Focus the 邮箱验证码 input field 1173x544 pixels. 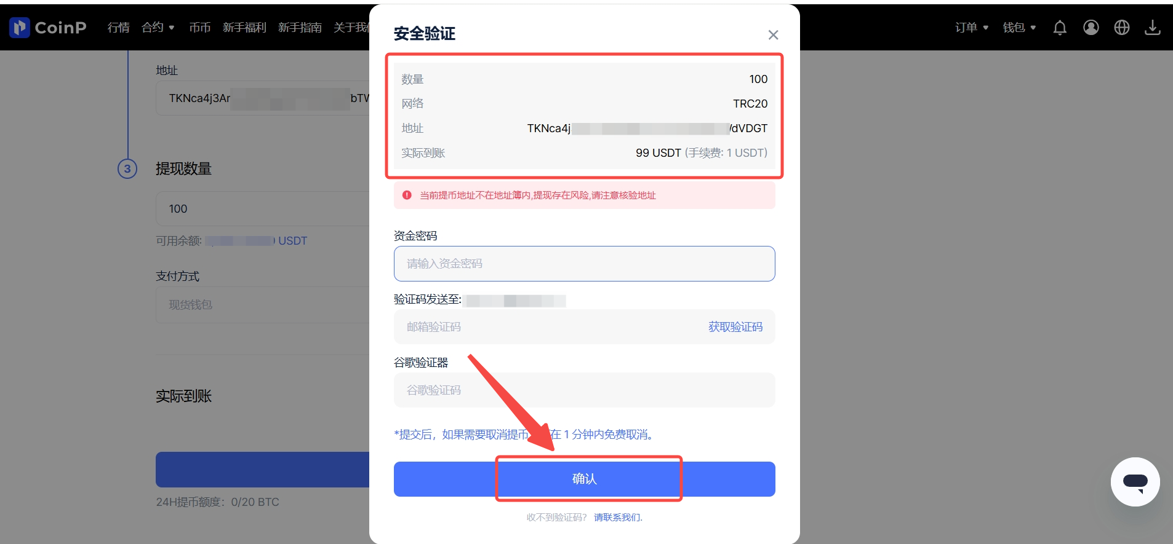548,327
